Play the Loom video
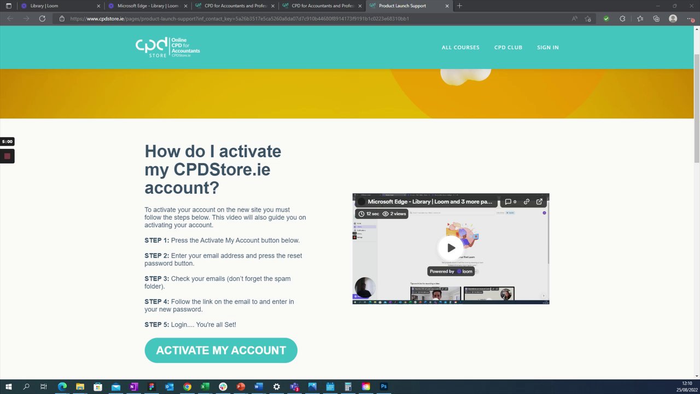 (451, 248)
